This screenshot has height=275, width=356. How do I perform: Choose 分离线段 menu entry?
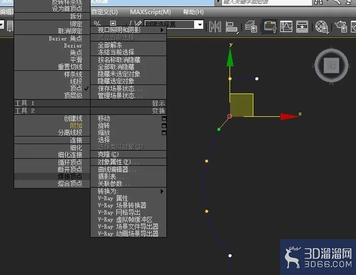52,132
